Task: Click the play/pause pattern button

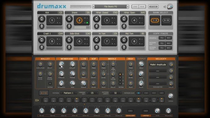Action: tap(44, 93)
